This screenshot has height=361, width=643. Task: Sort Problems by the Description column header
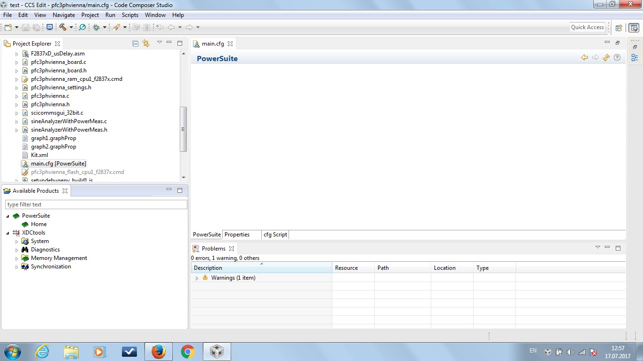pyautogui.click(x=262, y=268)
